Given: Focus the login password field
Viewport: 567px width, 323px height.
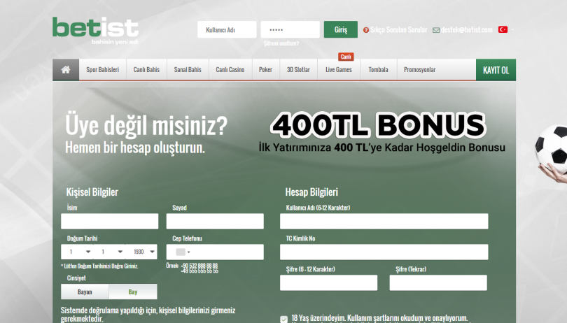Looking at the screenshot, I should [x=290, y=29].
